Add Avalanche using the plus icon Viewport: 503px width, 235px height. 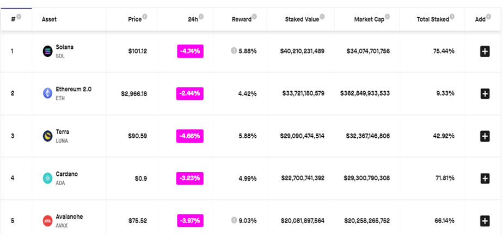[484, 220]
